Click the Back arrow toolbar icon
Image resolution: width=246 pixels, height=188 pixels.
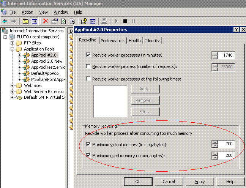pyautogui.click(x=5, y=21)
